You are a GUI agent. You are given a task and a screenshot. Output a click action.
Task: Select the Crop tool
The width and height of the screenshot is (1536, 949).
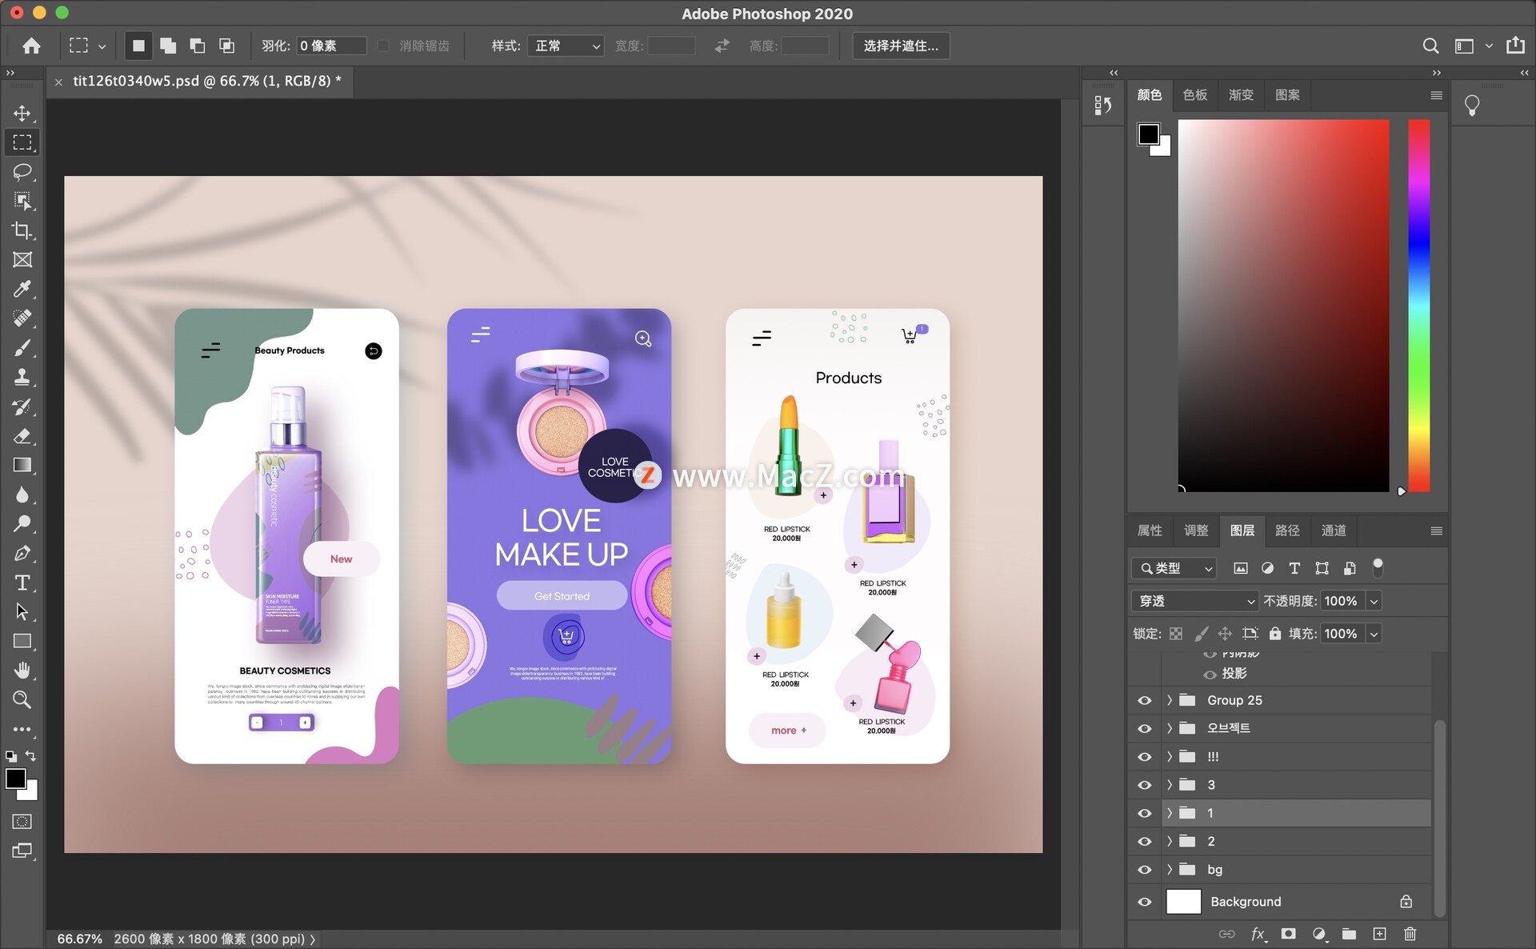pos(22,230)
